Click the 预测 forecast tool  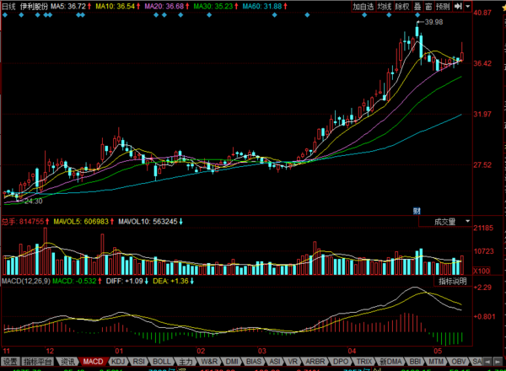[x=444, y=5]
